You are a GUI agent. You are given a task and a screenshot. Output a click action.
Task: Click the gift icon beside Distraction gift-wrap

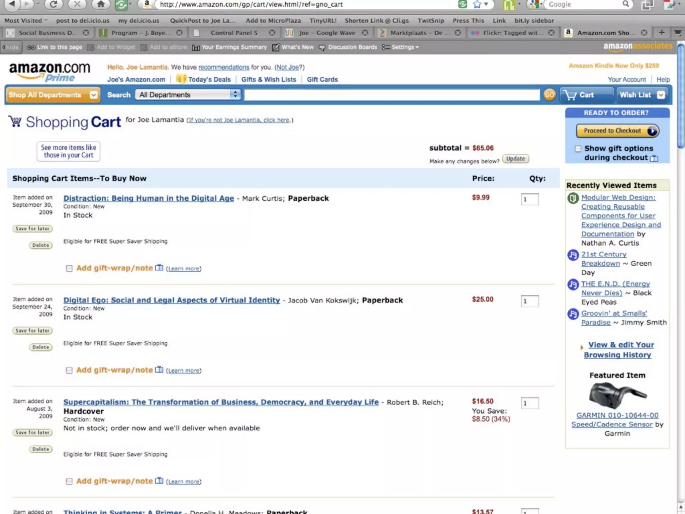pyautogui.click(x=159, y=268)
